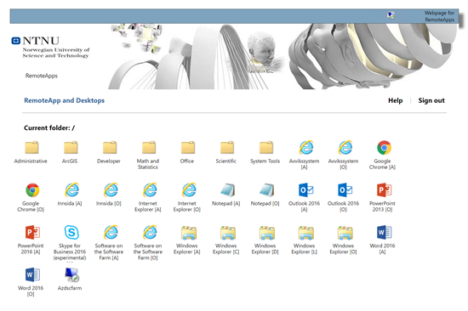Open the ArcGIS folder
Screen dimensions: 468x311
coord(70,152)
